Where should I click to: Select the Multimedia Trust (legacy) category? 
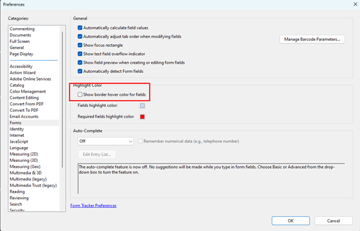click(33, 186)
